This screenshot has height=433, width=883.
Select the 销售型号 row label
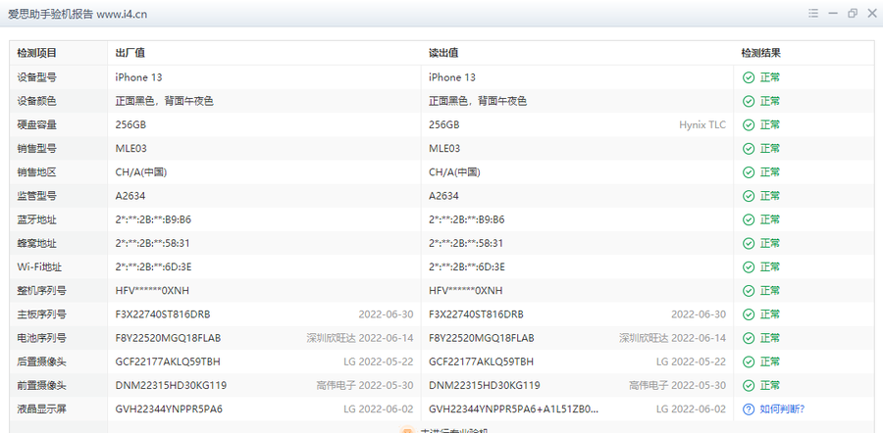tap(36, 149)
